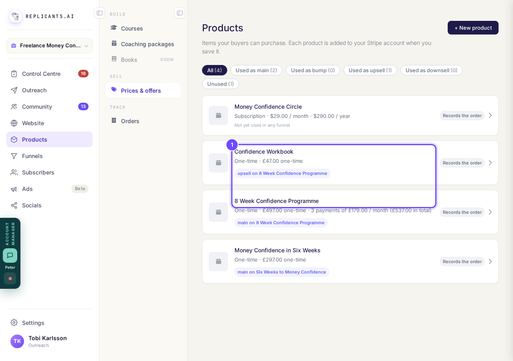The height and width of the screenshot is (361, 513).
Task: Click the Books coming soon item
Action: click(143, 59)
